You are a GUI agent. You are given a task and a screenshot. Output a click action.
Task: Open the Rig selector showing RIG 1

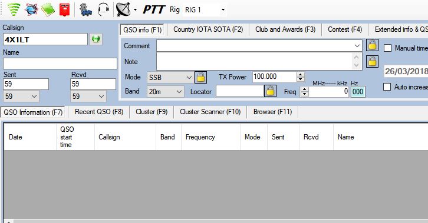pos(205,10)
